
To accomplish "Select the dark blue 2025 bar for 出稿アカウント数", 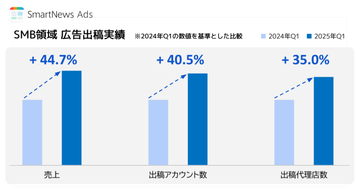I will coord(198,119).
